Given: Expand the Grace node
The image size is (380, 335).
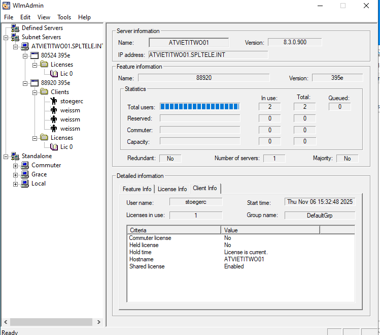Looking at the screenshot, I should 16,175.
